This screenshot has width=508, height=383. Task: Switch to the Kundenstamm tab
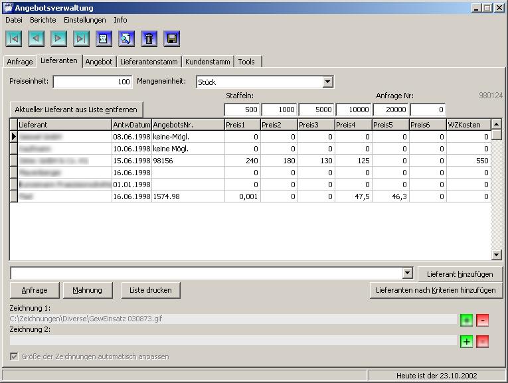[208, 62]
